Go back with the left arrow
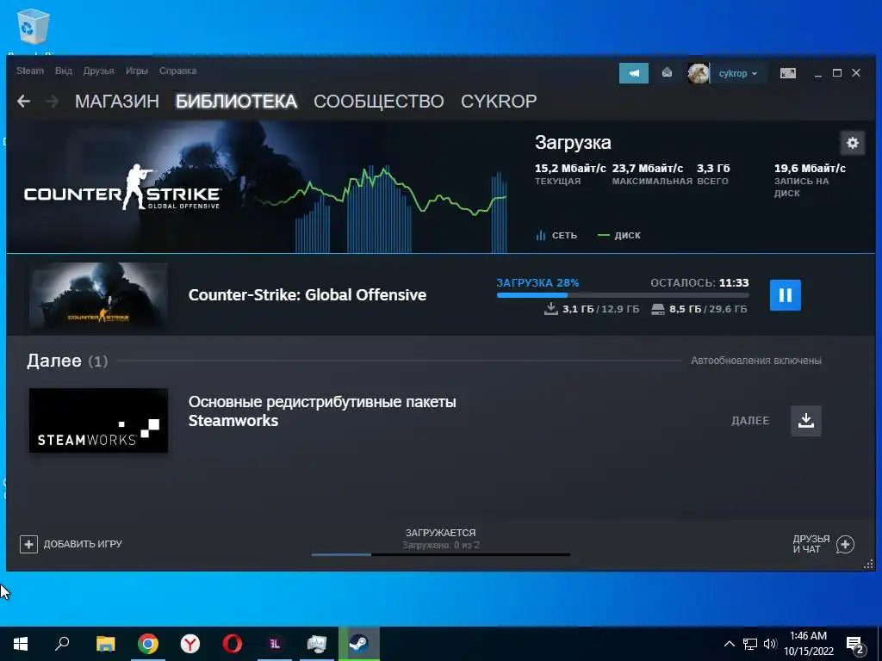 click(x=23, y=102)
